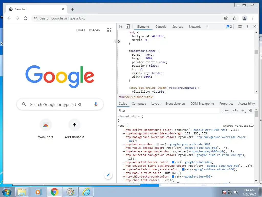Launch Windows Media Player from taskbar
The image size is (262, 197).
click(x=38, y=192)
